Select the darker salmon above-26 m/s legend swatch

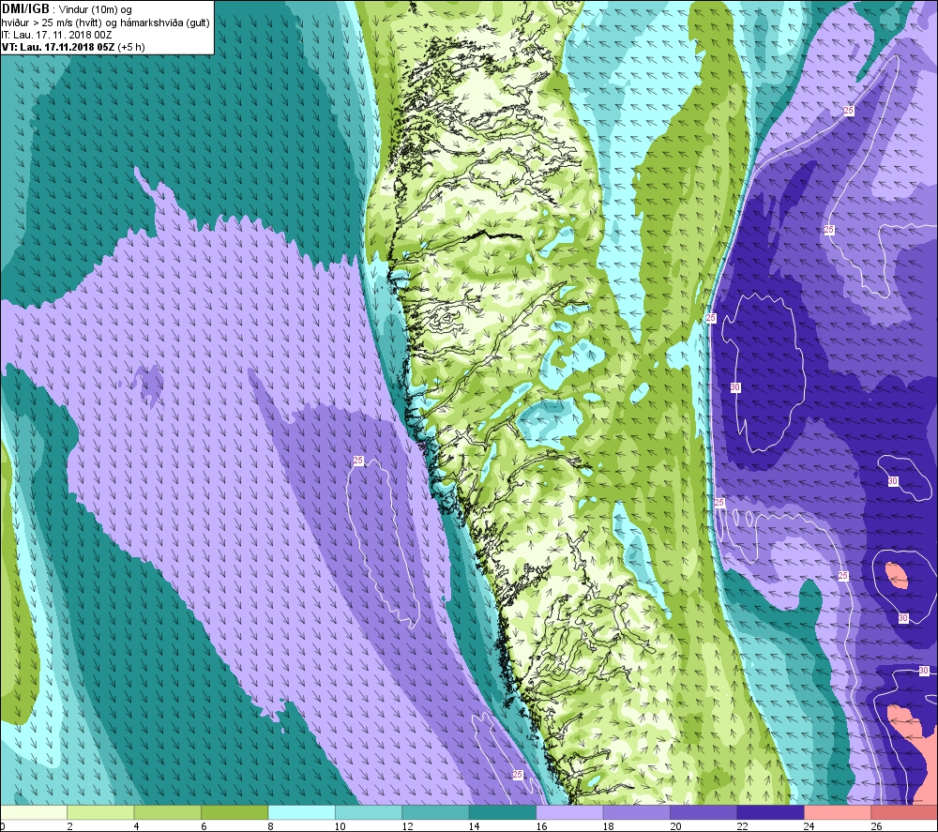point(904,812)
